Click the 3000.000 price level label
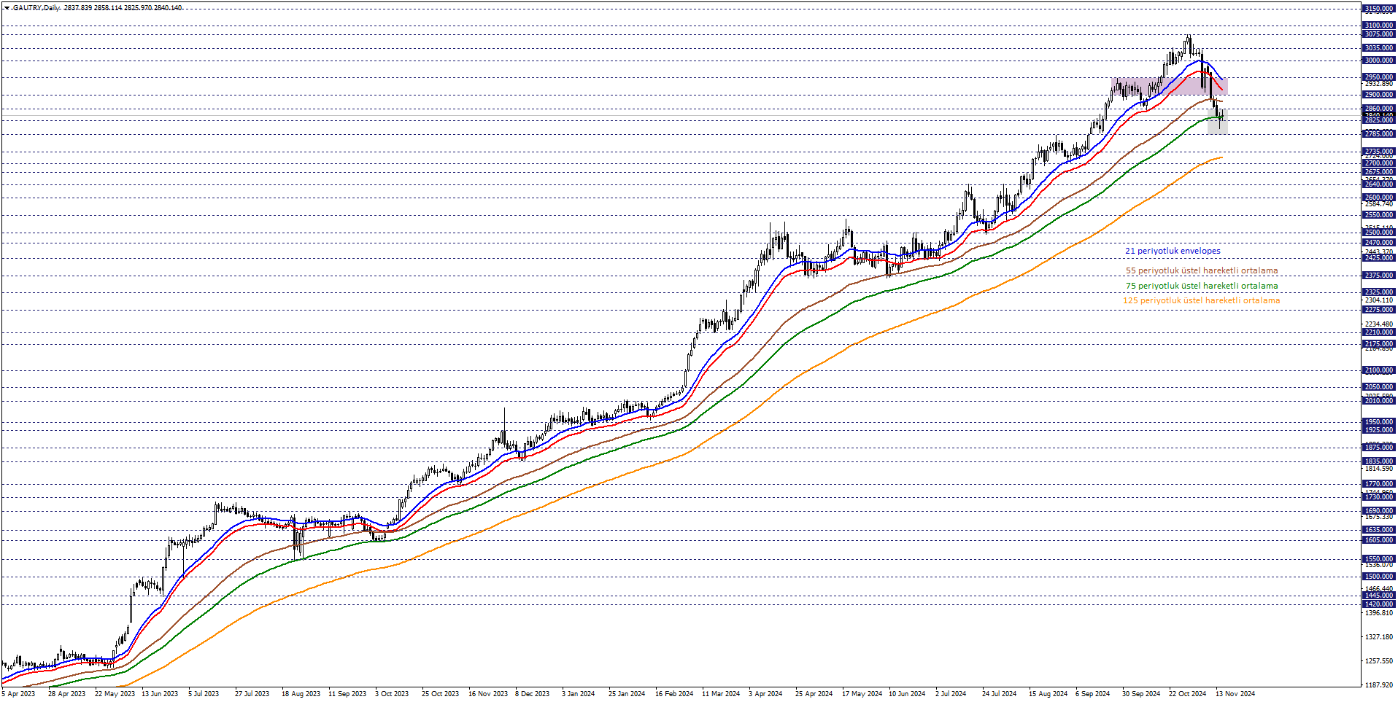Image resolution: width=1398 pixels, height=702 pixels. click(x=1378, y=61)
